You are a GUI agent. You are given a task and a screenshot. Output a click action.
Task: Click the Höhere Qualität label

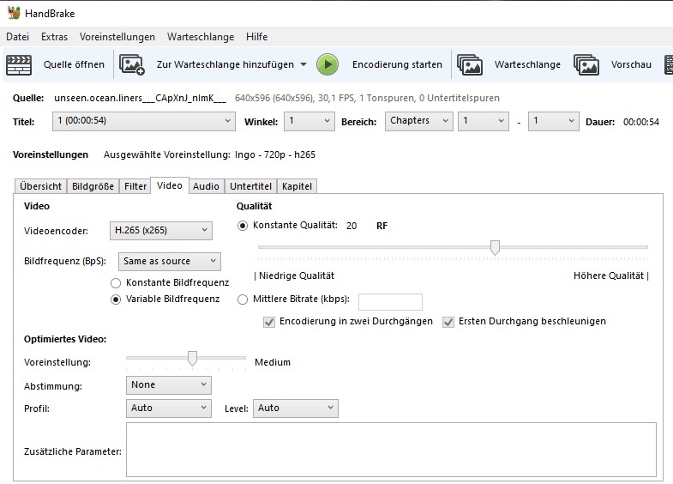611,275
